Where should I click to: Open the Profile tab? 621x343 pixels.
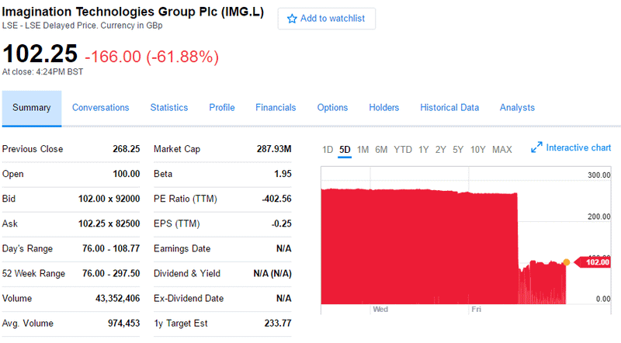[222, 108]
